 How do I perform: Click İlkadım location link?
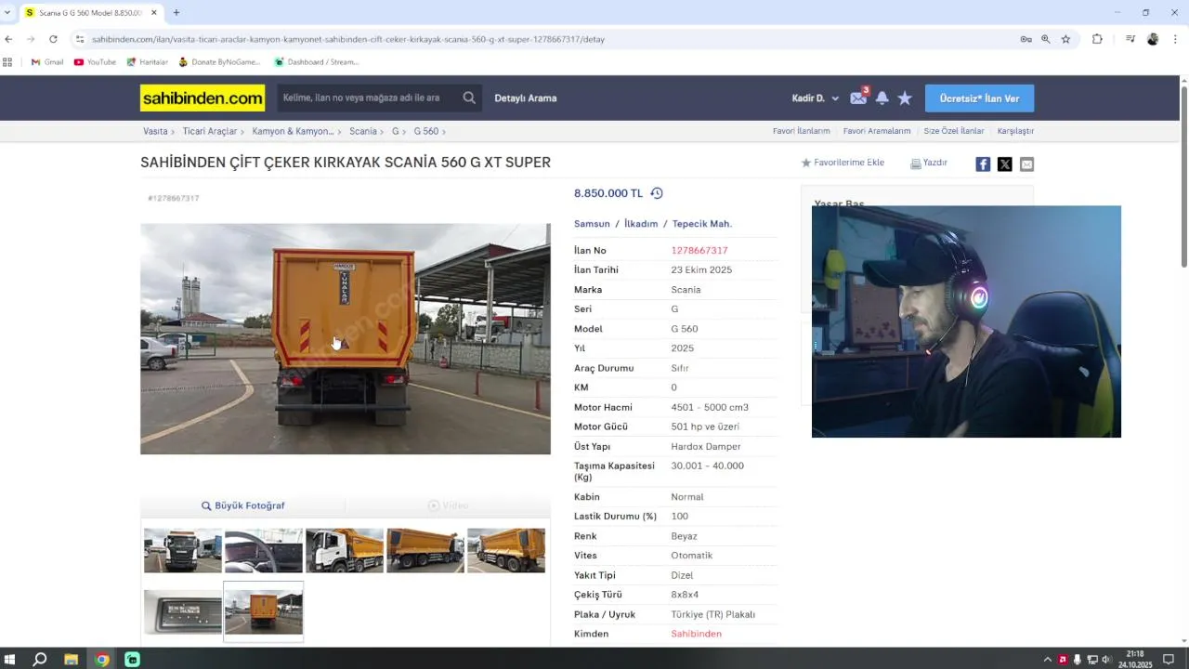click(x=641, y=224)
